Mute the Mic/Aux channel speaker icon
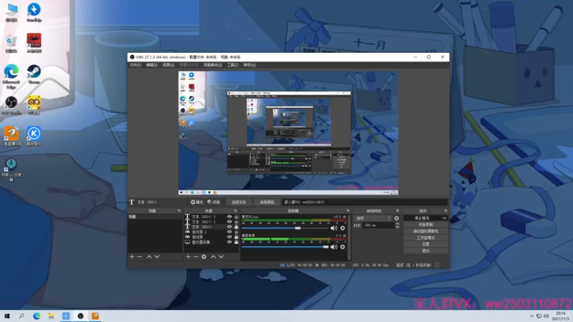The height and width of the screenshot is (322, 573). tap(334, 228)
